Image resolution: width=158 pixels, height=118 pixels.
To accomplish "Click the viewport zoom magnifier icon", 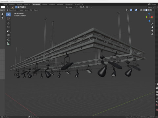I will (152, 24).
